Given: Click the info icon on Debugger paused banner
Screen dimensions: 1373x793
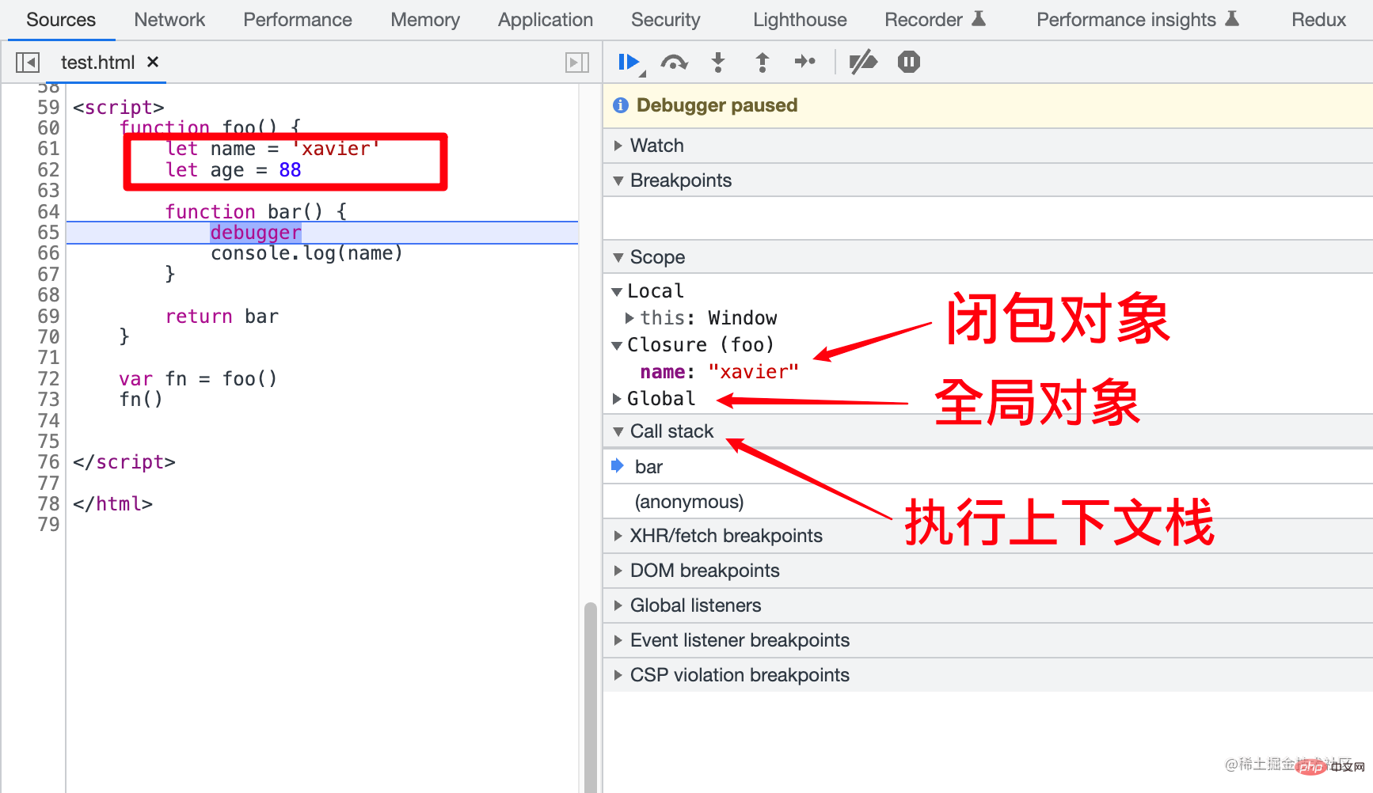Looking at the screenshot, I should pyautogui.click(x=620, y=104).
